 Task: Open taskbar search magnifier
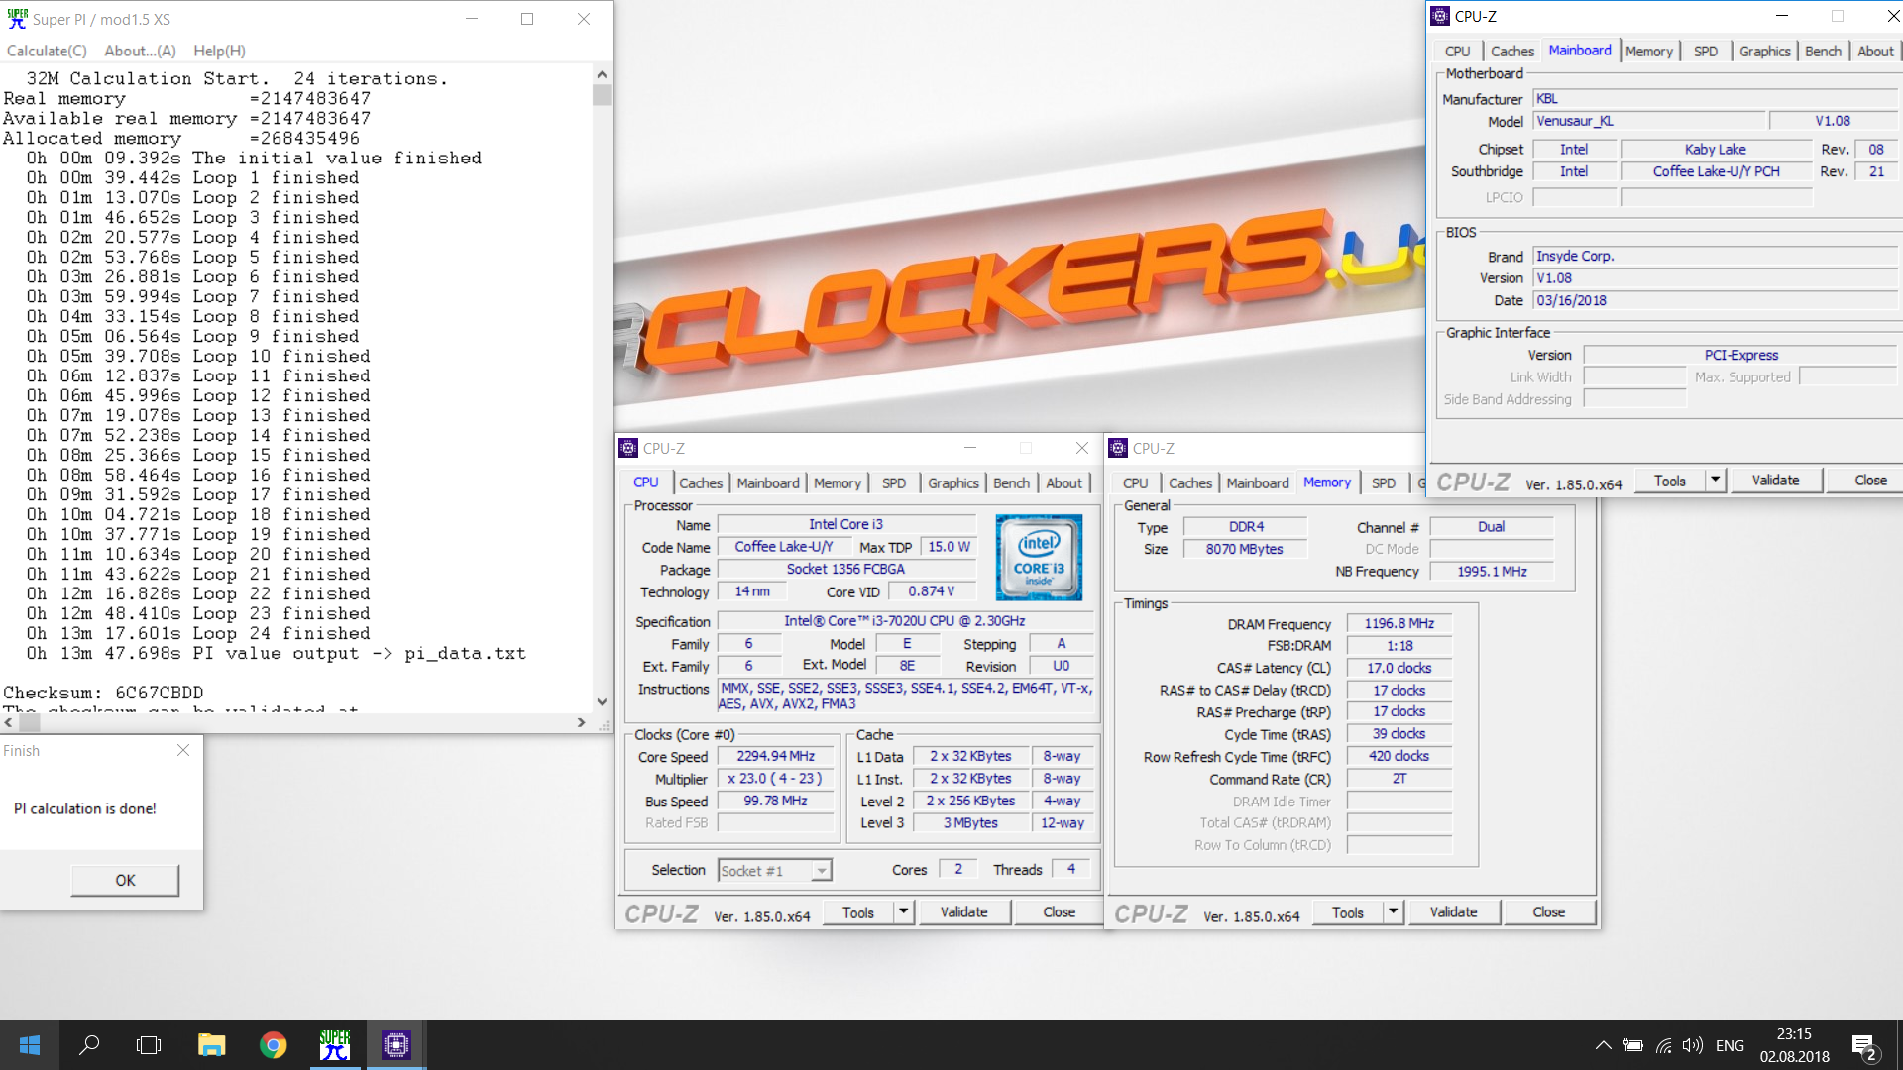pos(89,1045)
